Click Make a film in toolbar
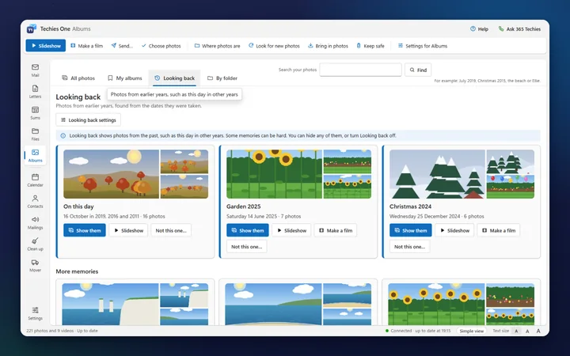 point(87,46)
